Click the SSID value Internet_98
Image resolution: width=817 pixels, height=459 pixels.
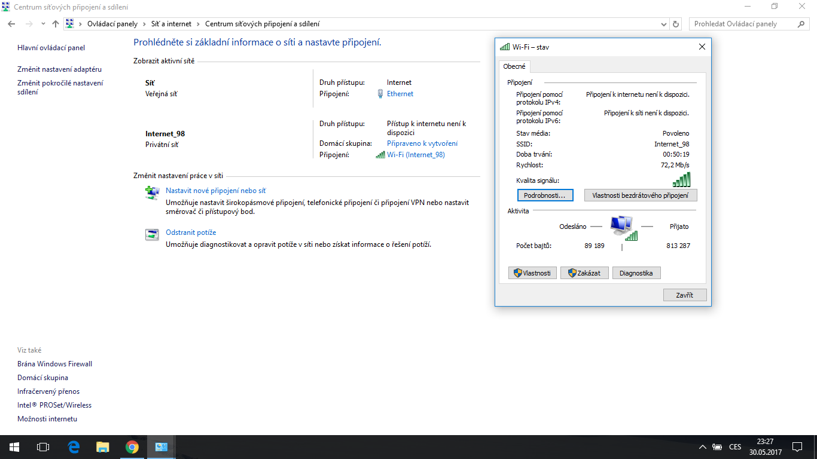[672, 144]
